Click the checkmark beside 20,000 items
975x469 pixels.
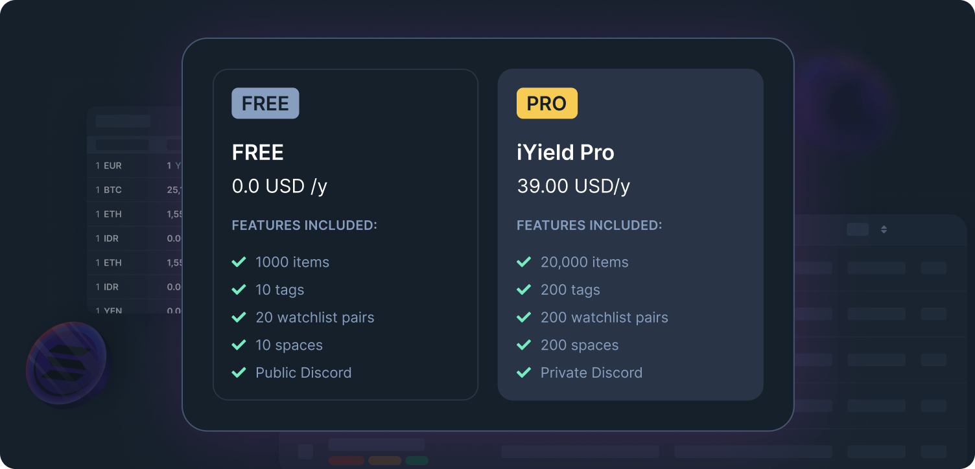click(x=524, y=262)
